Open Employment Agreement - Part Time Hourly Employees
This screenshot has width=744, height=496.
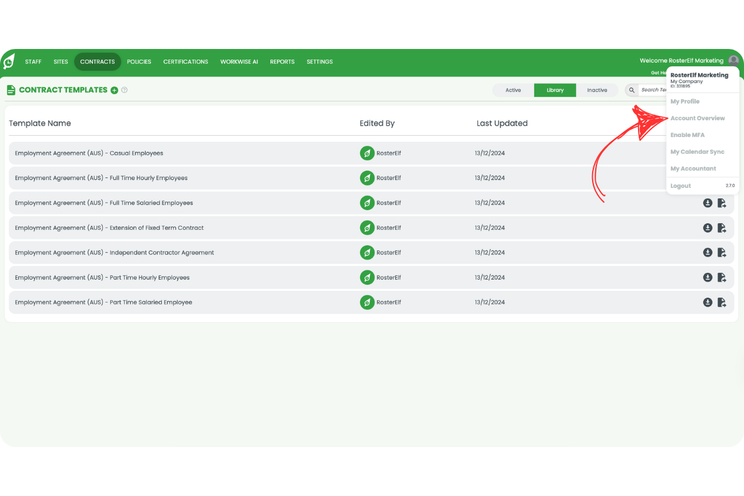click(x=371, y=277)
